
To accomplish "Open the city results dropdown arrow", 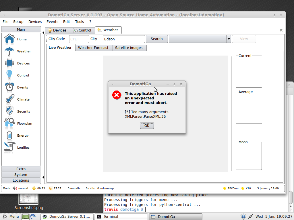I will [x=229, y=39].
